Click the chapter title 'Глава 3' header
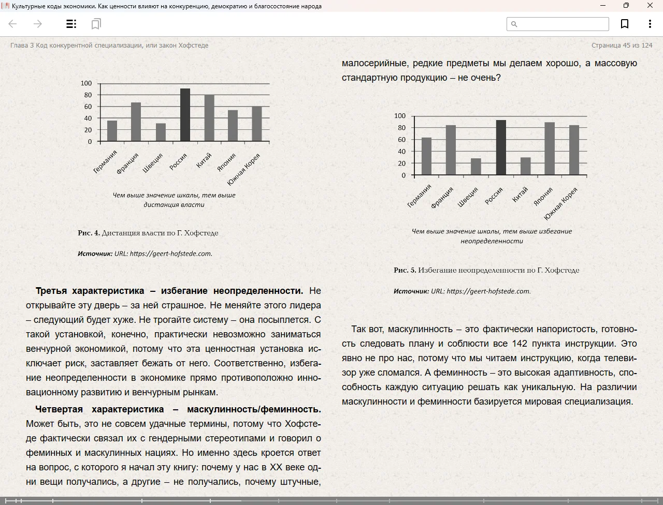 109,46
